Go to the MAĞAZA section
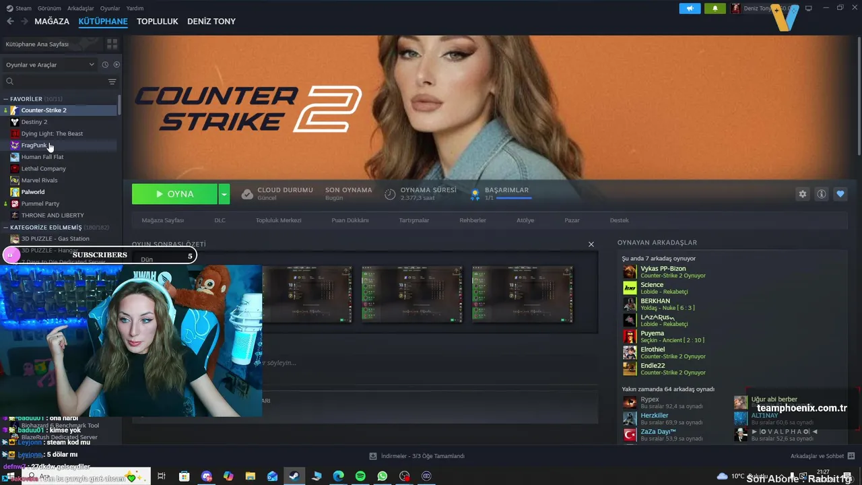The width and height of the screenshot is (862, 485). click(52, 22)
